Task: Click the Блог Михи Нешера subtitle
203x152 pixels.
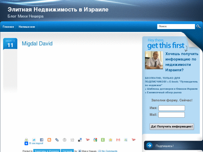Action: 25,16
